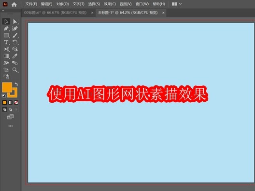Open the 帮助(H) menu

click(x=159, y=4)
